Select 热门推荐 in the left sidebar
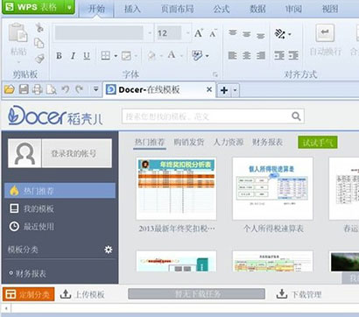 coord(60,191)
